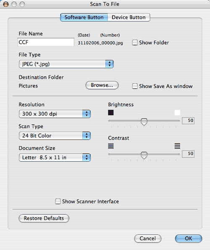Click the Restore Defaults button
The image size is (210, 250).
[44, 218]
